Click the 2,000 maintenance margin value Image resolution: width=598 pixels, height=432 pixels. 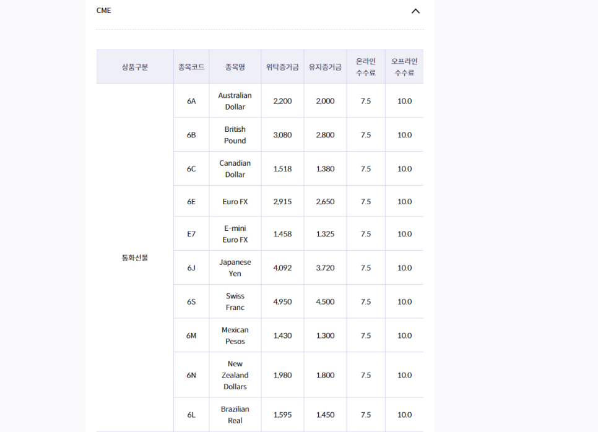pos(326,101)
